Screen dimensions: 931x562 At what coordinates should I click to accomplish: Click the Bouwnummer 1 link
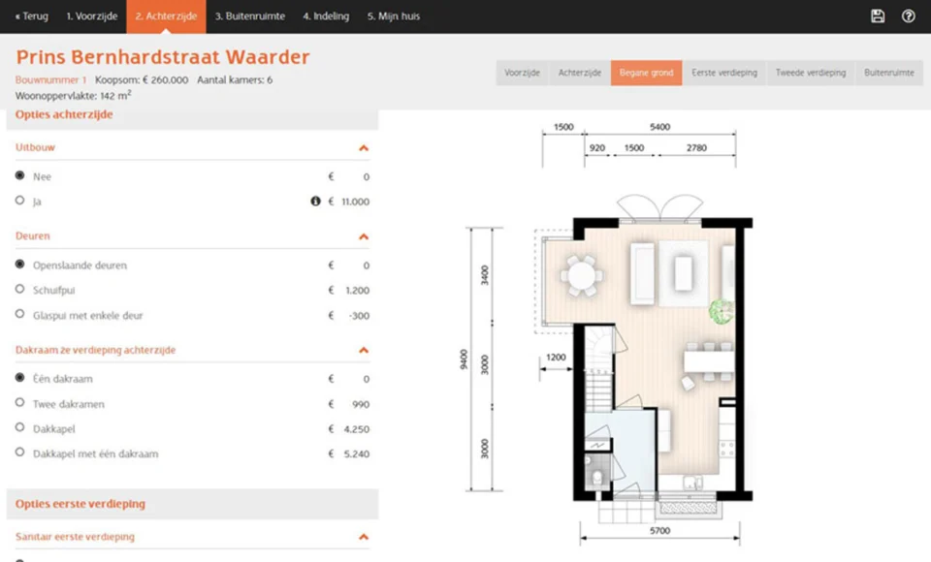(51, 79)
